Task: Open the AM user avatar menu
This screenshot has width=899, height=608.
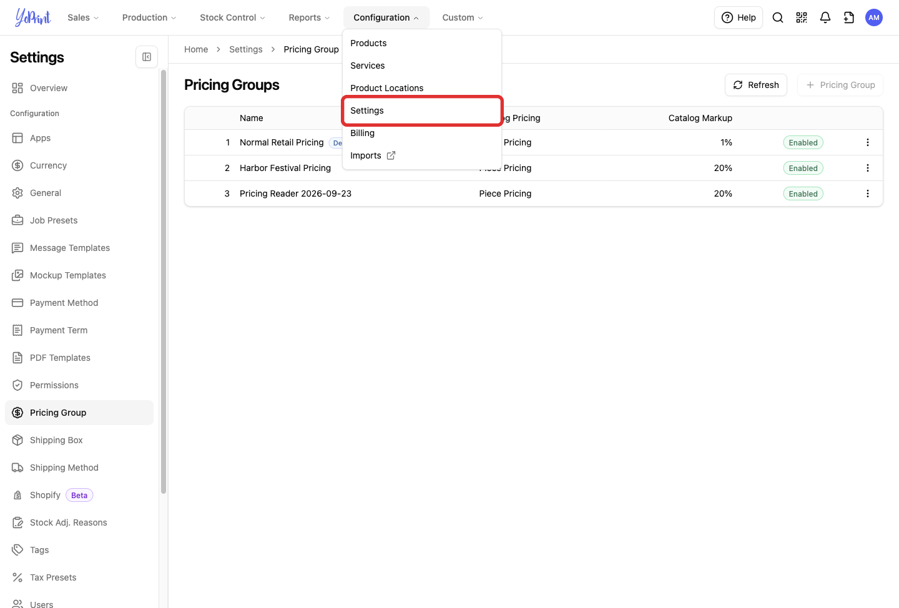Action: 874,17
